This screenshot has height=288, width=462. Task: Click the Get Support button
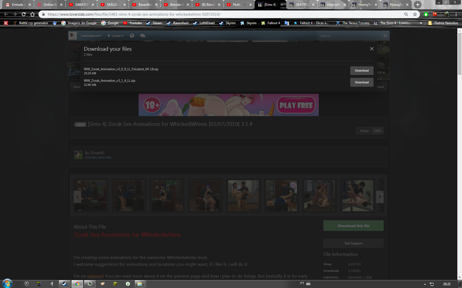pos(353,243)
